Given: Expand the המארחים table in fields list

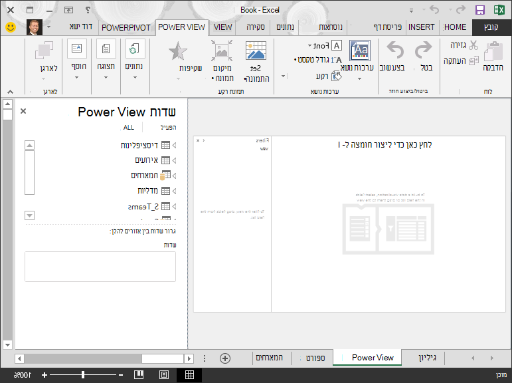Looking at the screenshot, I should point(174,176).
